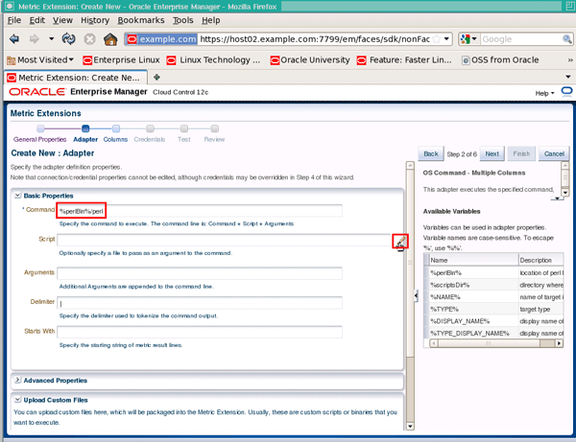Click the Review step label
Screen dimensions: 576x442
coord(214,139)
